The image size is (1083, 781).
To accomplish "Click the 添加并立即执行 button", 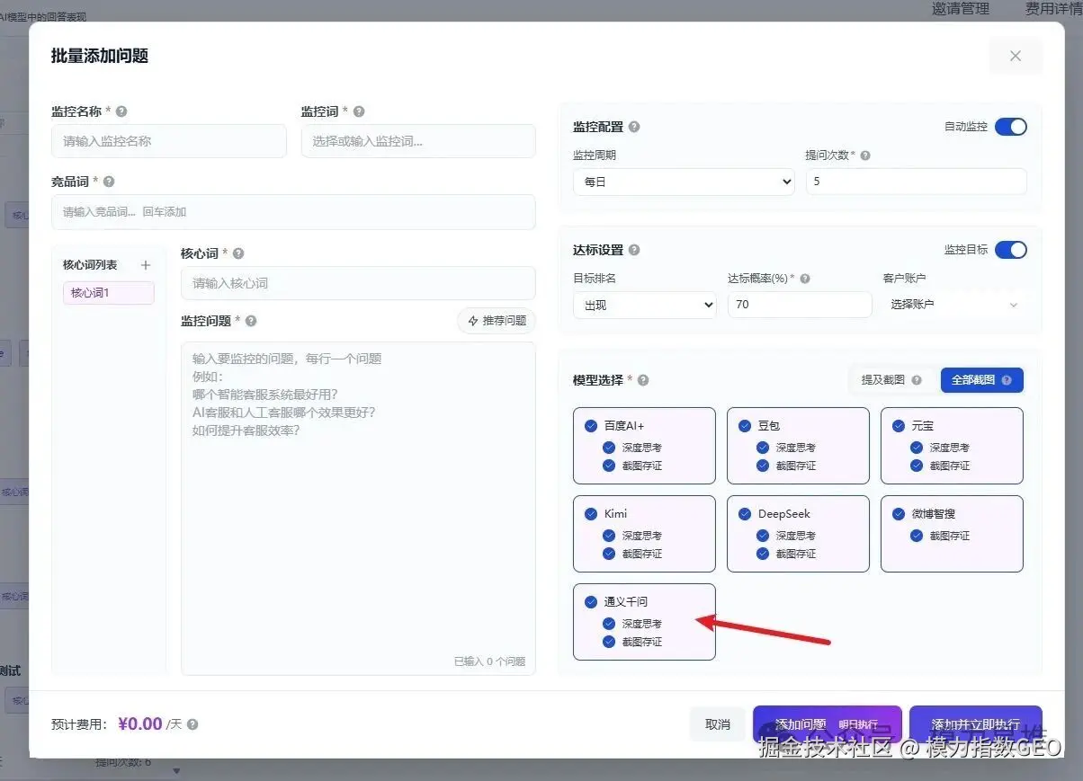I will (976, 724).
